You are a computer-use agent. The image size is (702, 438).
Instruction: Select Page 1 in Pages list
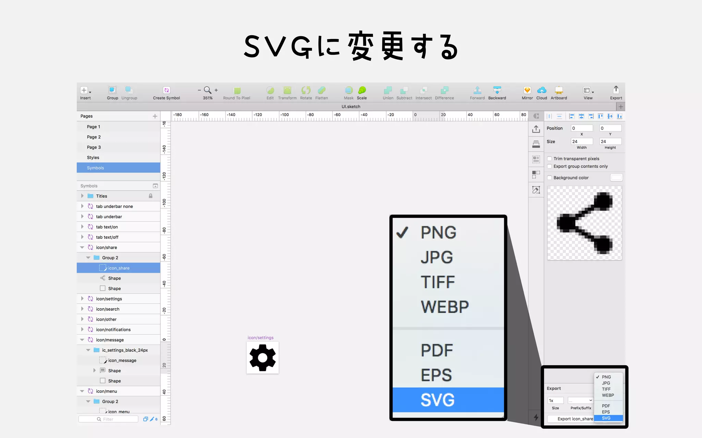118,127
